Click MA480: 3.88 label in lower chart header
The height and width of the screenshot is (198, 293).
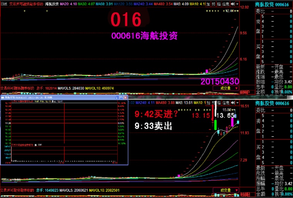point(165,103)
